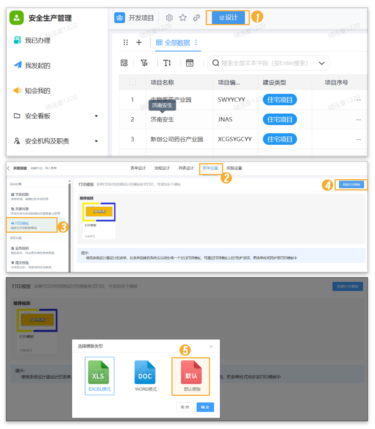Star the 开发项目 form as favorite

coord(183,17)
